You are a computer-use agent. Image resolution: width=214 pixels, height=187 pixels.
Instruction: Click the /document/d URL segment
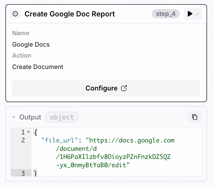tap(76, 149)
